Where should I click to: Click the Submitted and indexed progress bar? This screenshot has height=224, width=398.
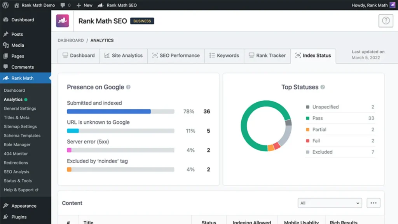(120, 111)
